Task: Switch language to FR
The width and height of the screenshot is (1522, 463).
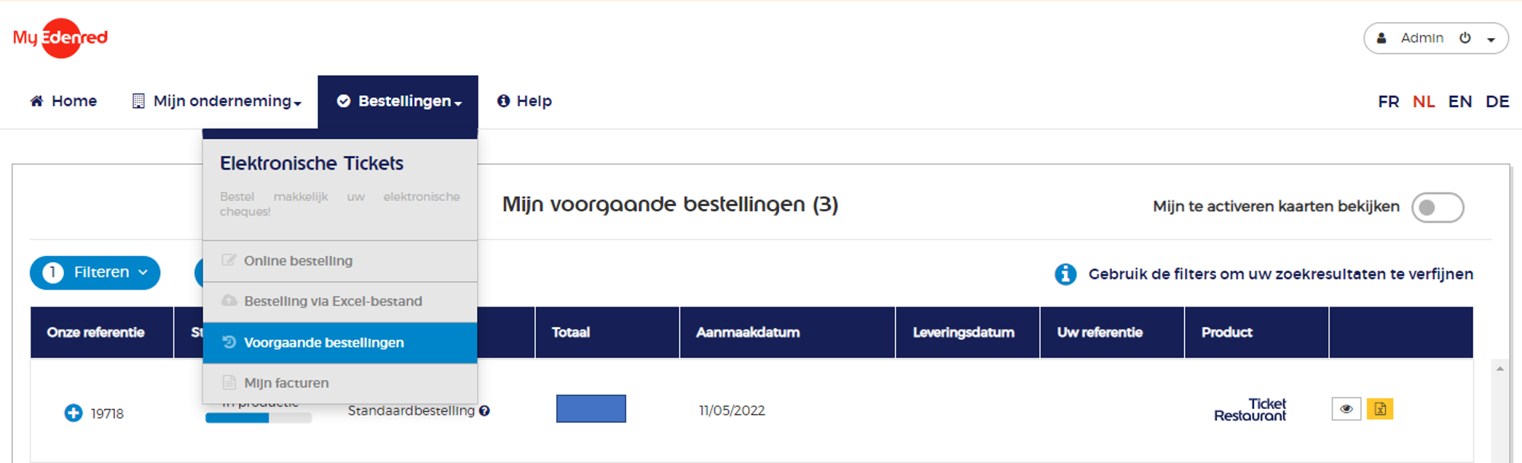Action: click(1388, 102)
